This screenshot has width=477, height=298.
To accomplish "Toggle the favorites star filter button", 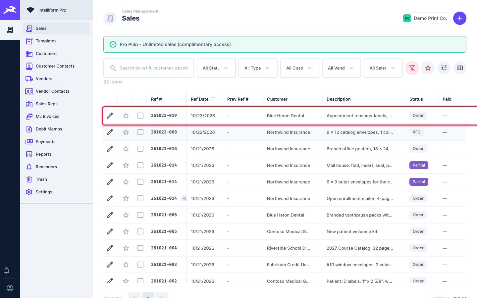I will [x=428, y=68].
